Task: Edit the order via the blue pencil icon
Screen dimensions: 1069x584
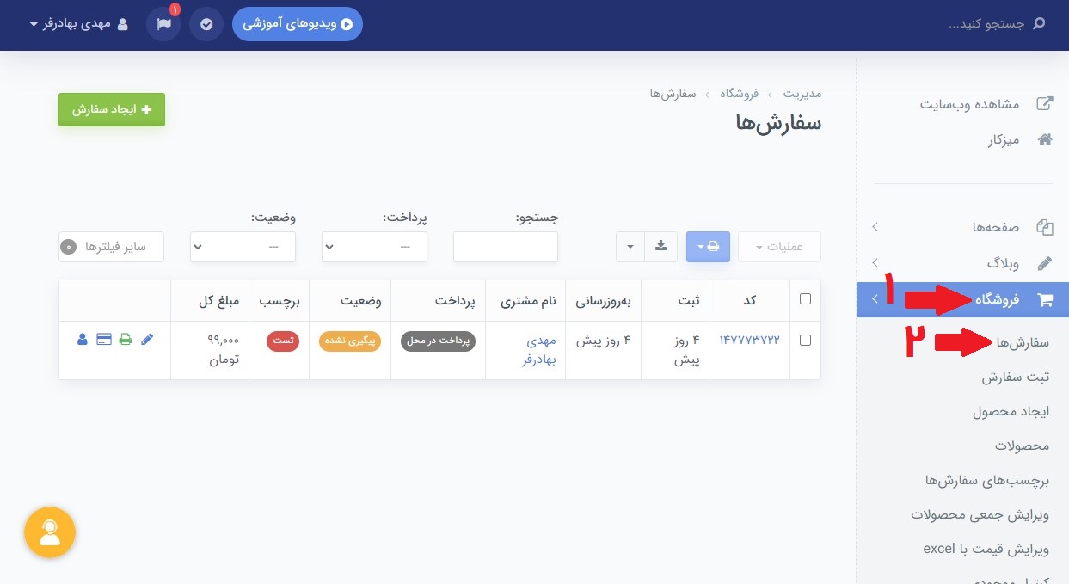Action: tap(147, 339)
